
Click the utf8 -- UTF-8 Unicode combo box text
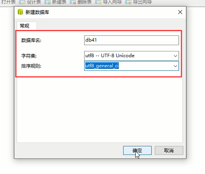[110, 56]
